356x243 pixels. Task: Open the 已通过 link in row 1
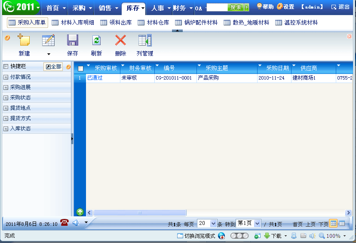[x=95, y=78]
